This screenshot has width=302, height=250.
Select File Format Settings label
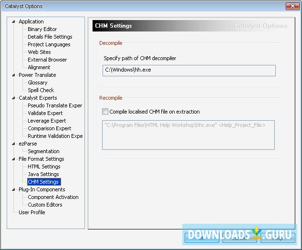click(42, 159)
